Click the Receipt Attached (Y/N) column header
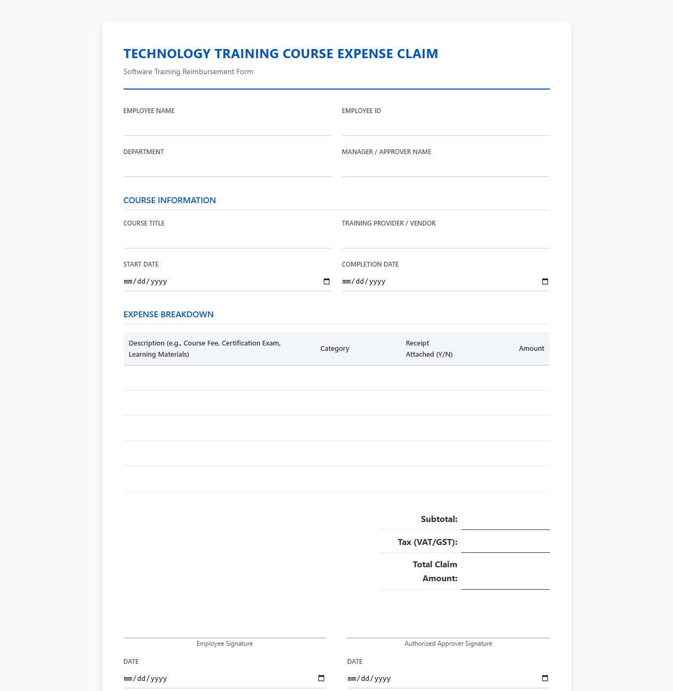673x691 pixels. (x=429, y=349)
